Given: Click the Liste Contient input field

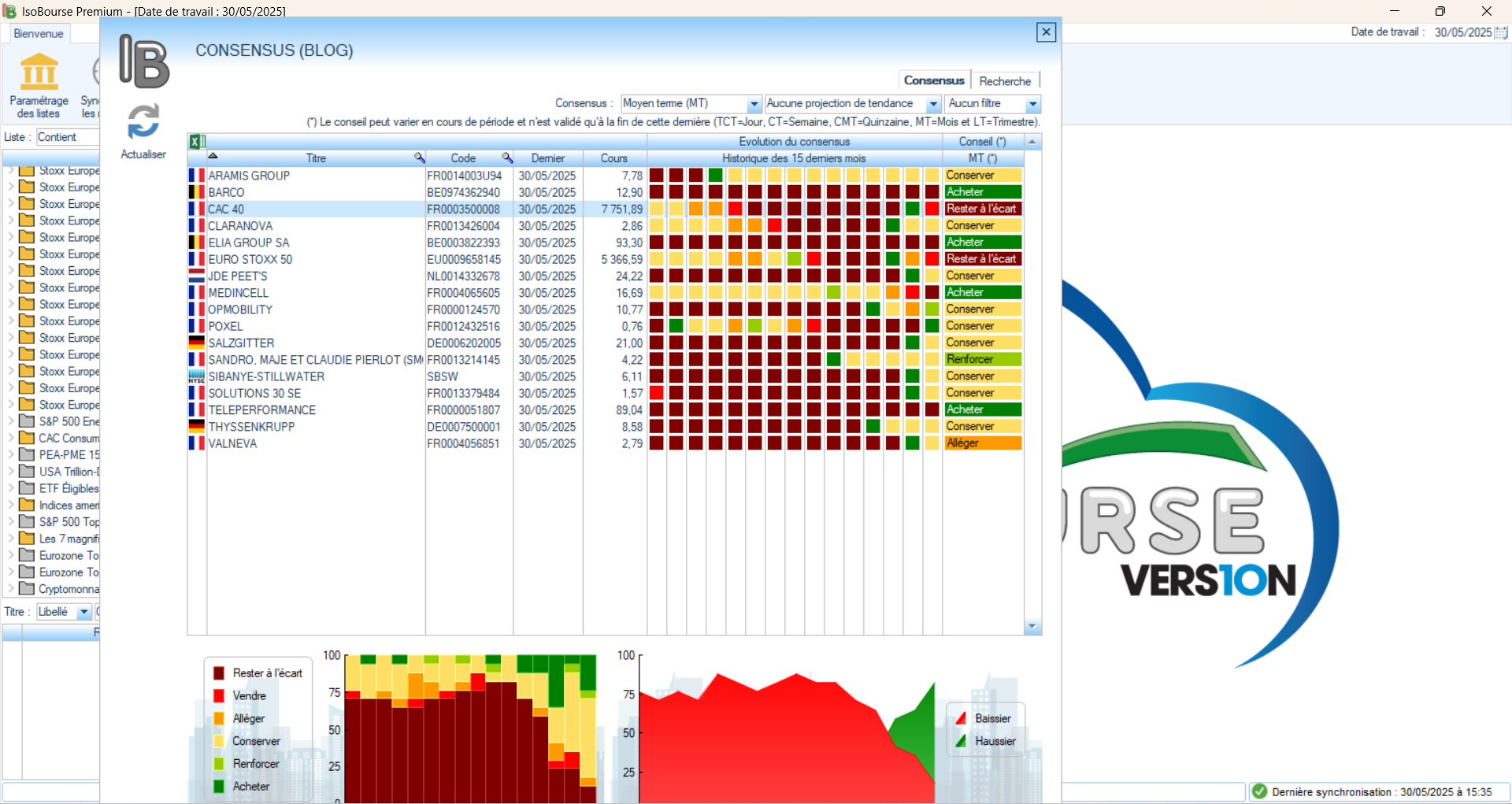Looking at the screenshot, I should coord(68,137).
